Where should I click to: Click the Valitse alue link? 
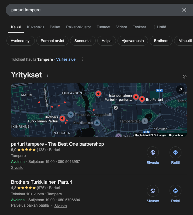(66, 59)
